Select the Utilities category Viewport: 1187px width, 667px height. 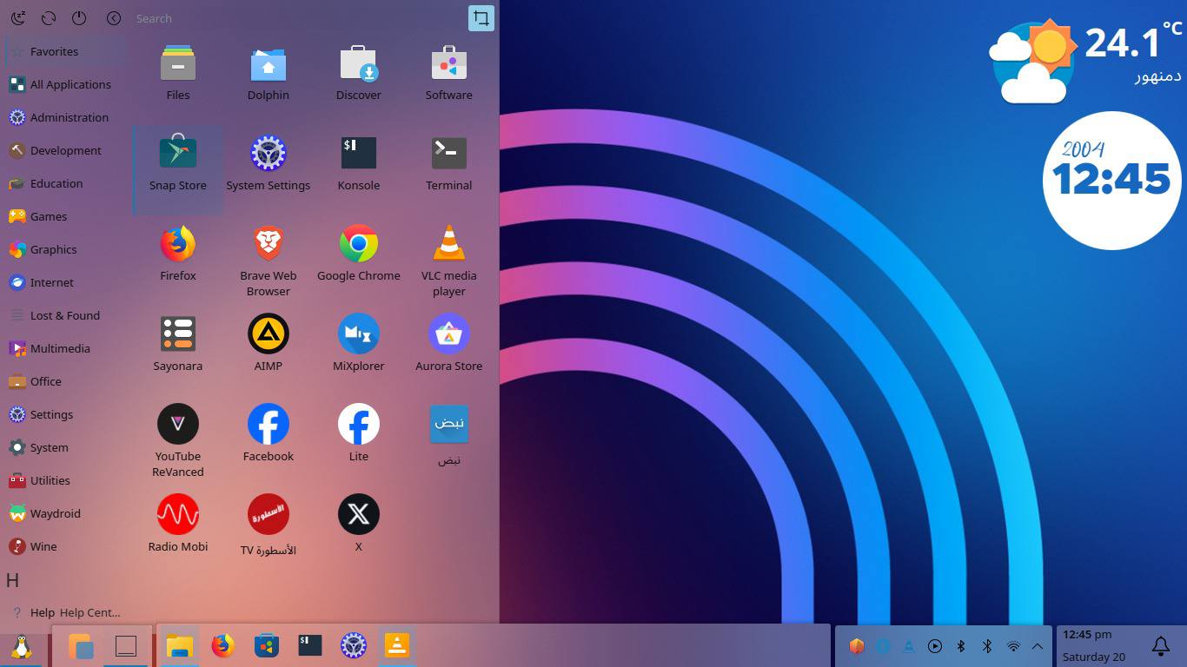[x=65, y=480]
